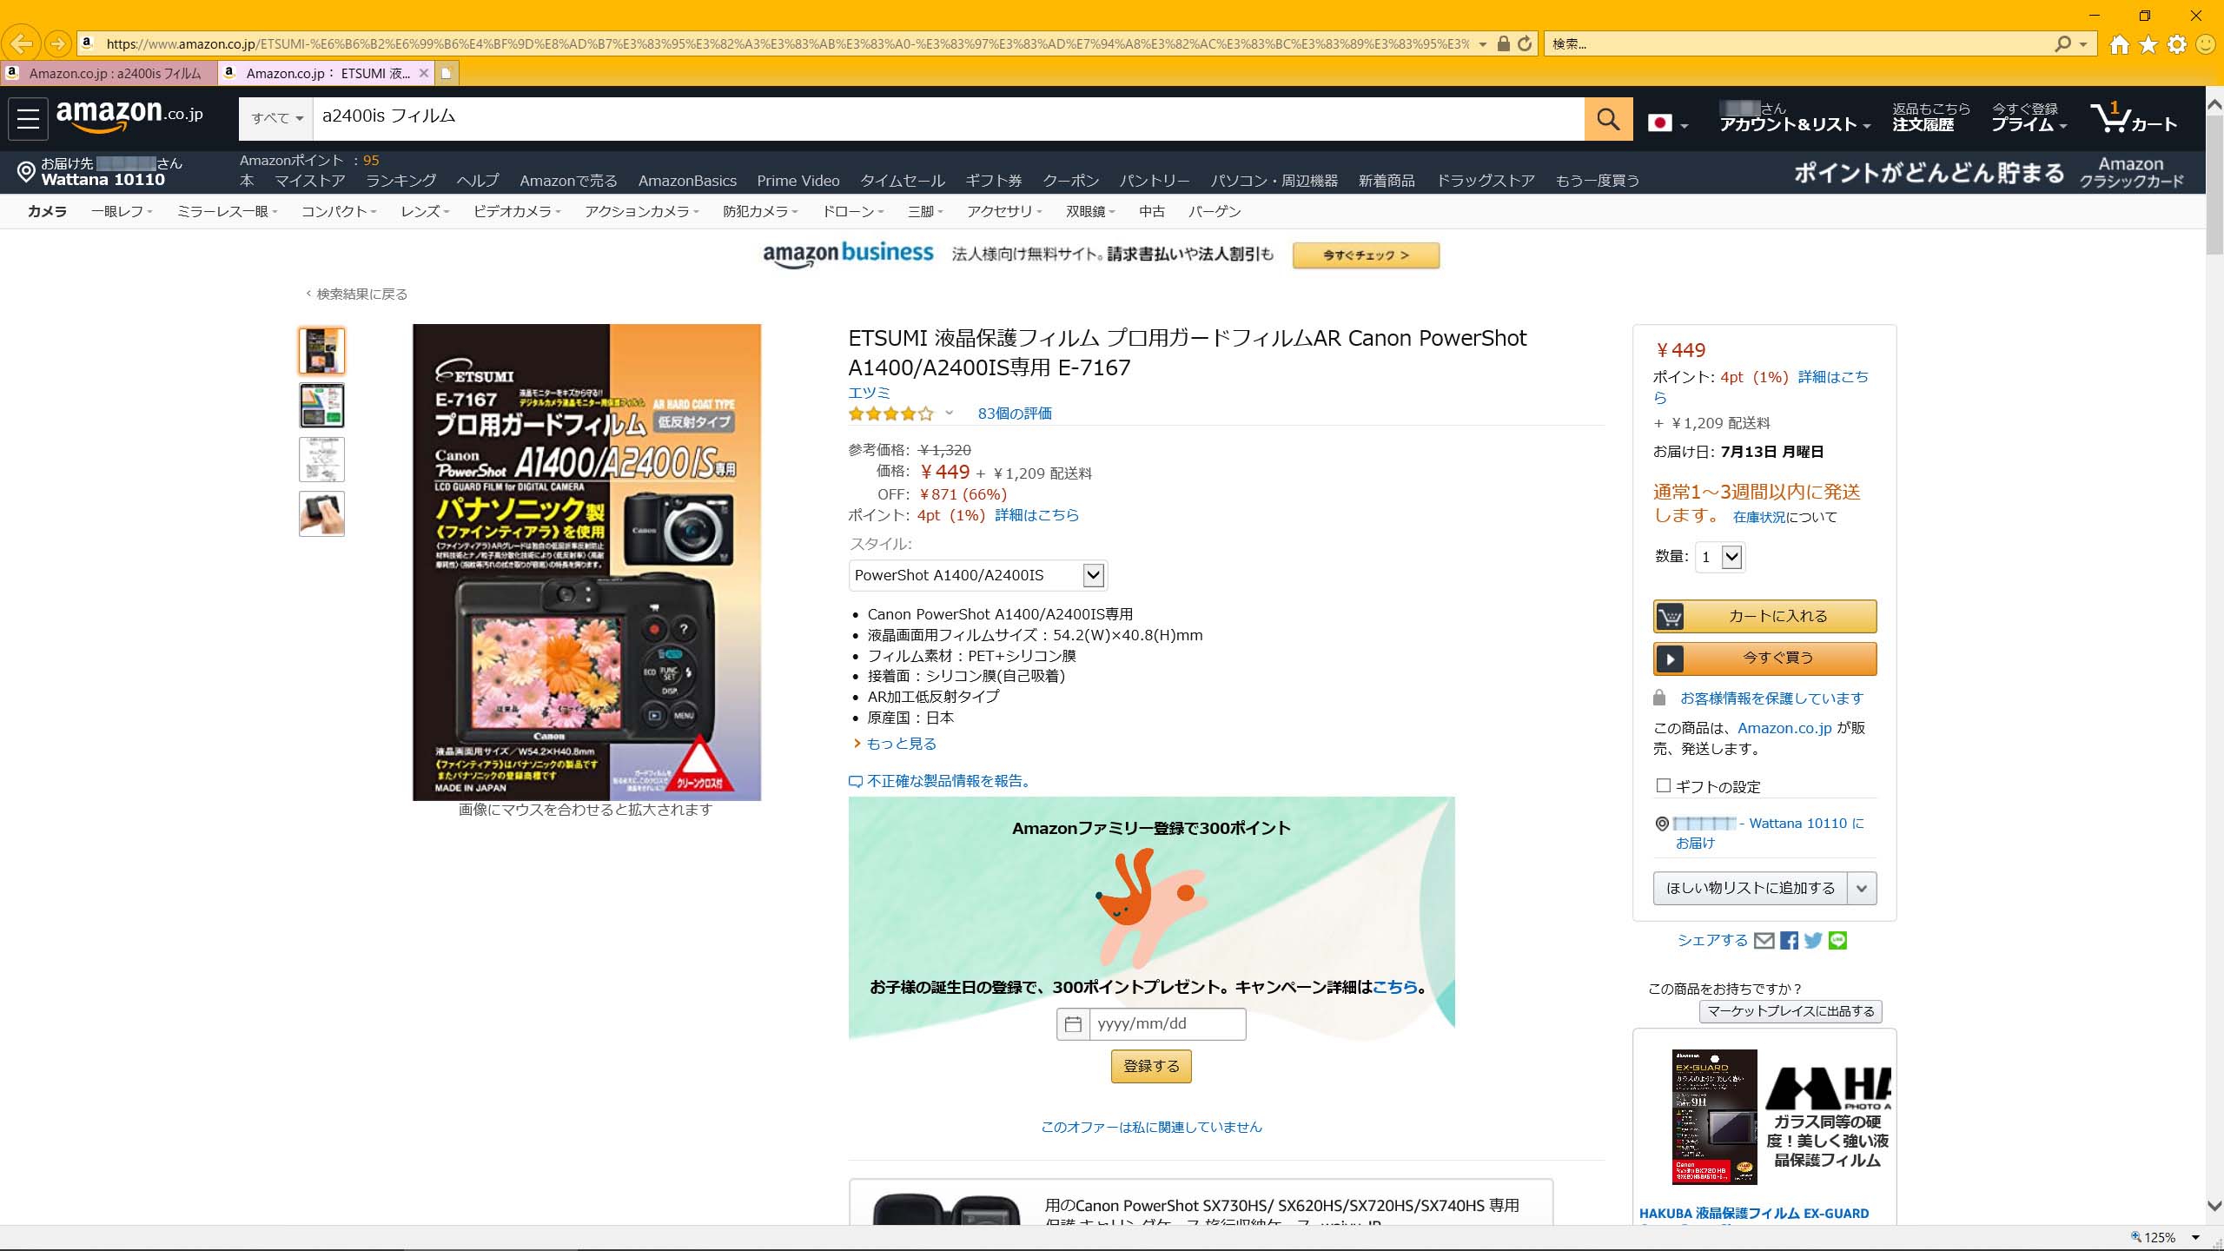Screen dimensions: 2224x1251
Task: Open the エツミ brand link
Action: 869,393
